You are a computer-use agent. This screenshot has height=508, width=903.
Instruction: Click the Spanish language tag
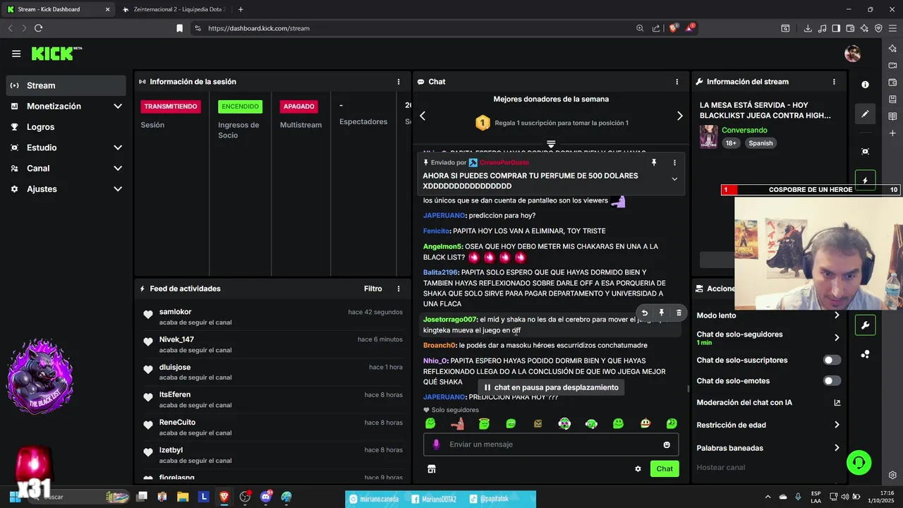pyautogui.click(x=760, y=143)
